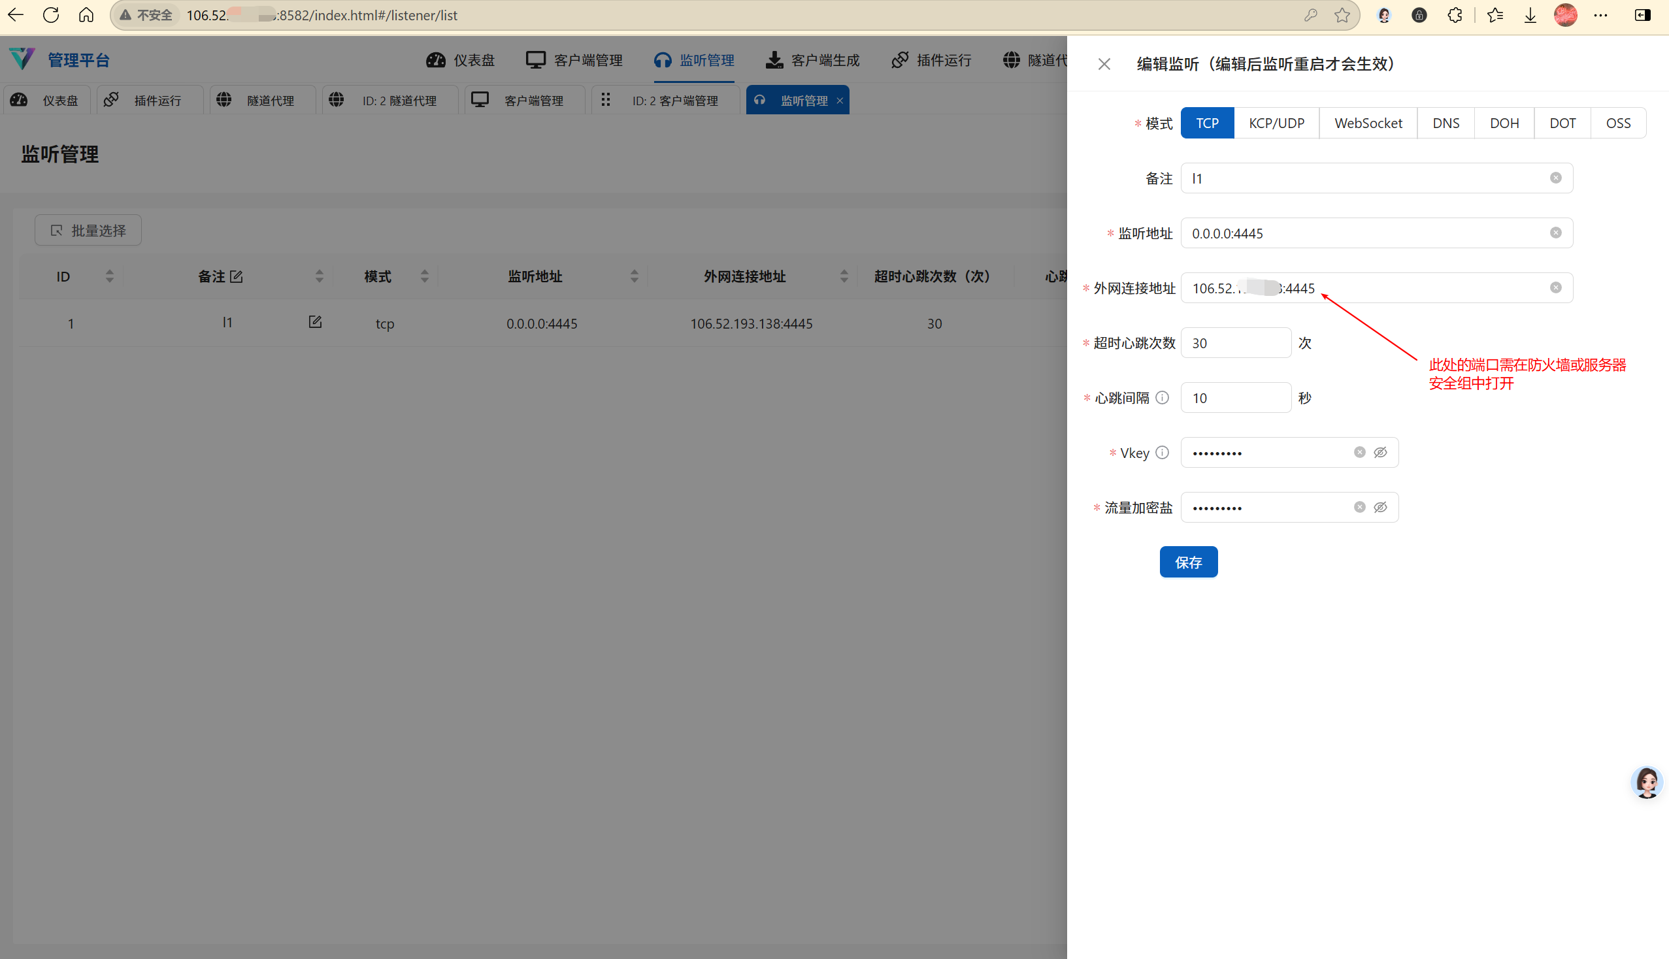Screen dimensions: 1669x959
Task: Open 监听管理 in top navigation
Action: 694,60
